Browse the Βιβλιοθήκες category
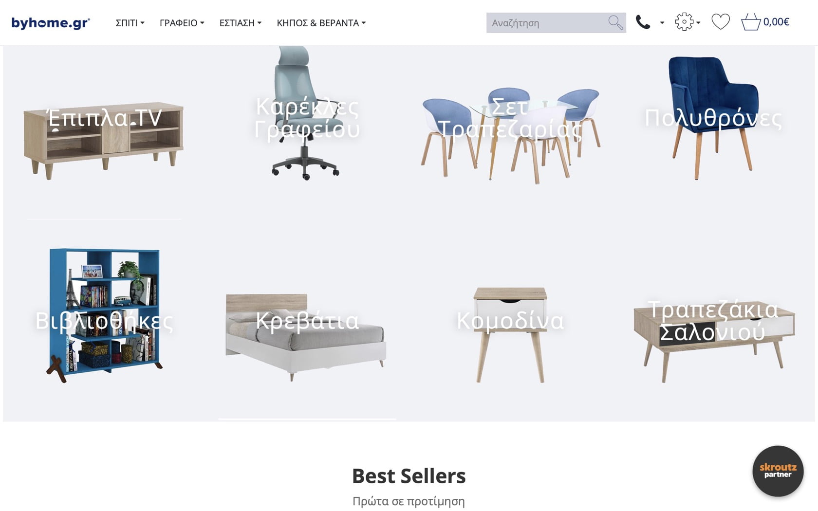This screenshot has height=511, width=818. (104, 321)
